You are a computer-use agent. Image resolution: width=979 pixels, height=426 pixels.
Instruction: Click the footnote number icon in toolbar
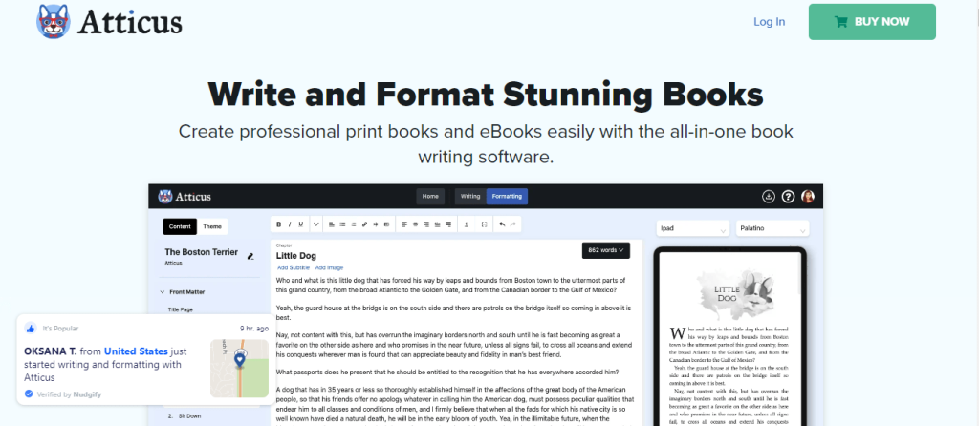467,224
